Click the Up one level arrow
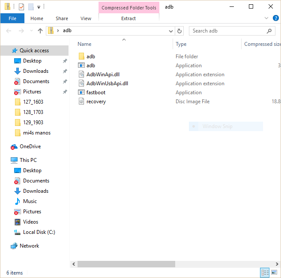 [x=40, y=31]
